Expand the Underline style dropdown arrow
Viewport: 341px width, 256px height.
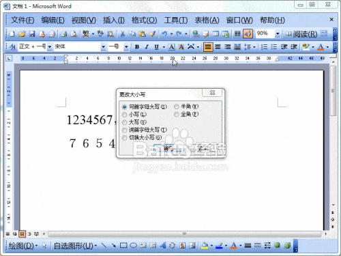(x=164, y=47)
